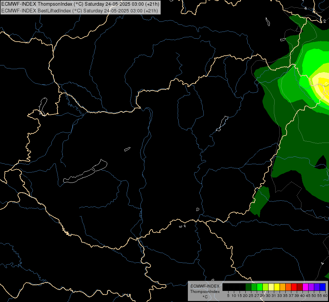Click the legend tick label '60'

[x=325, y=296]
